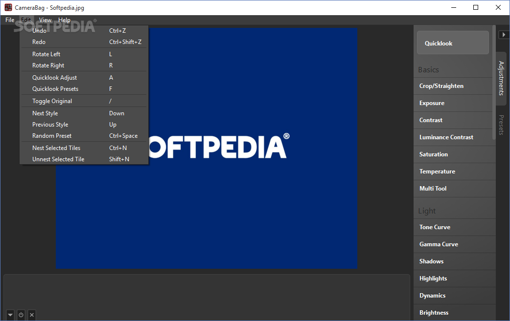This screenshot has height=321, width=510.
Task: Add Contrast adjustment
Action: click(454, 120)
